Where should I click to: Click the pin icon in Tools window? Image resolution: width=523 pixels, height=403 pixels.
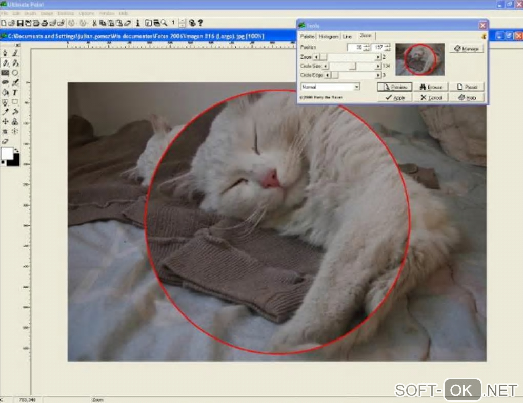(x=484, y=36)
